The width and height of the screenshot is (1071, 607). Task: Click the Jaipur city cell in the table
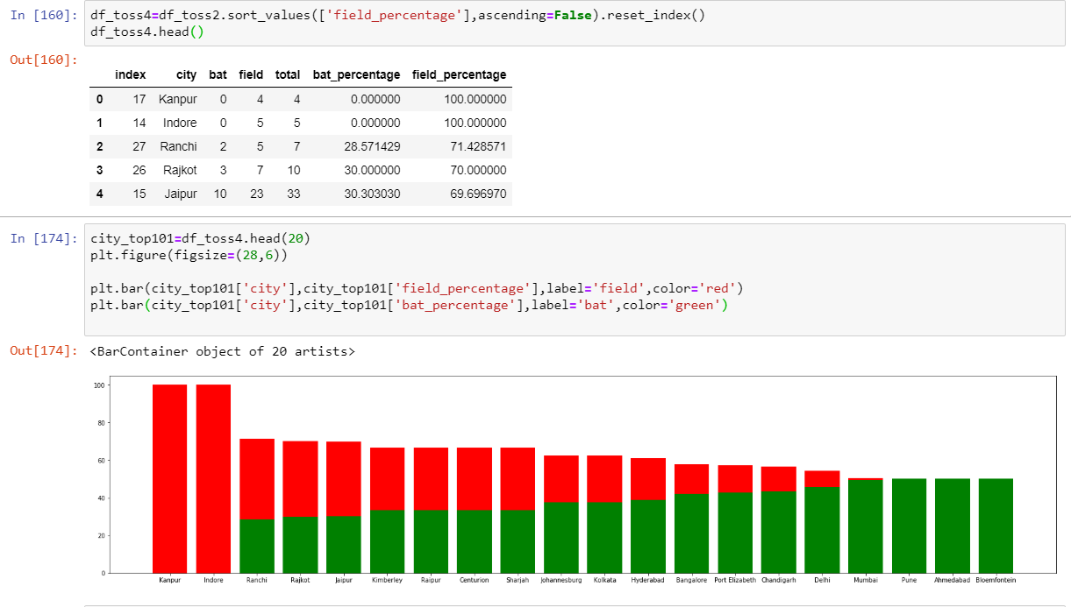click(181, 194)
